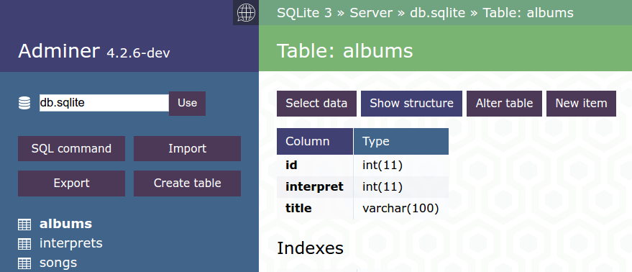The width and height of the screenshot is (632, 272).
Task: Click the database stack icon
Action: [24, 104]
